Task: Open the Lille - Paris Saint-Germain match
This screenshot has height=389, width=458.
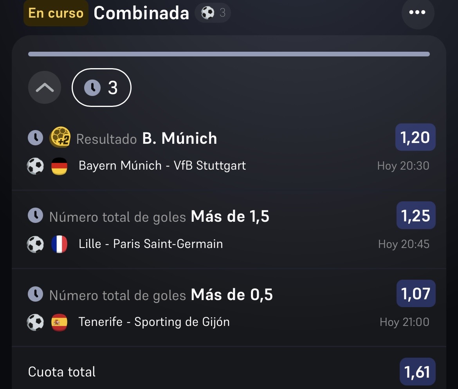Action: (151, 244)
